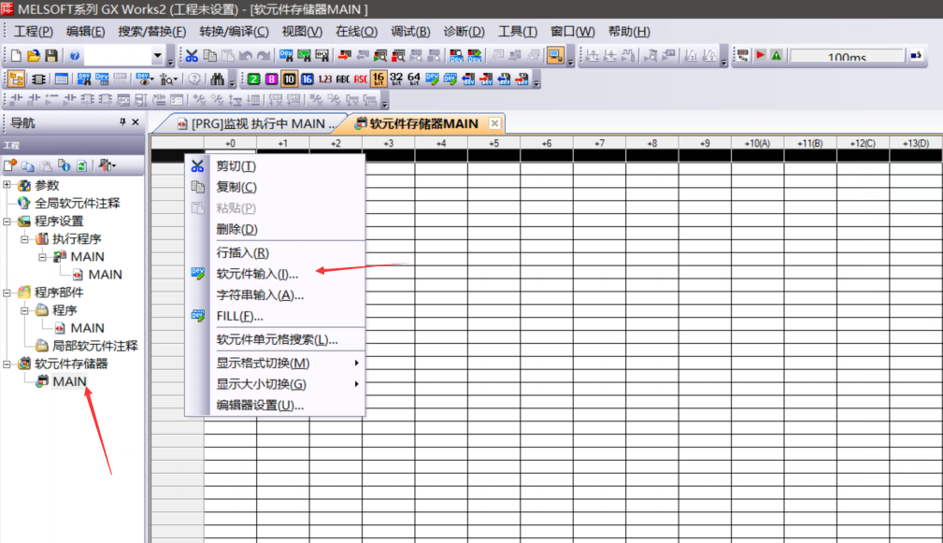The height and width of the screenshot is (543, 943).
Task: Open the 诊断(D) menu
Action: point(464,31)
